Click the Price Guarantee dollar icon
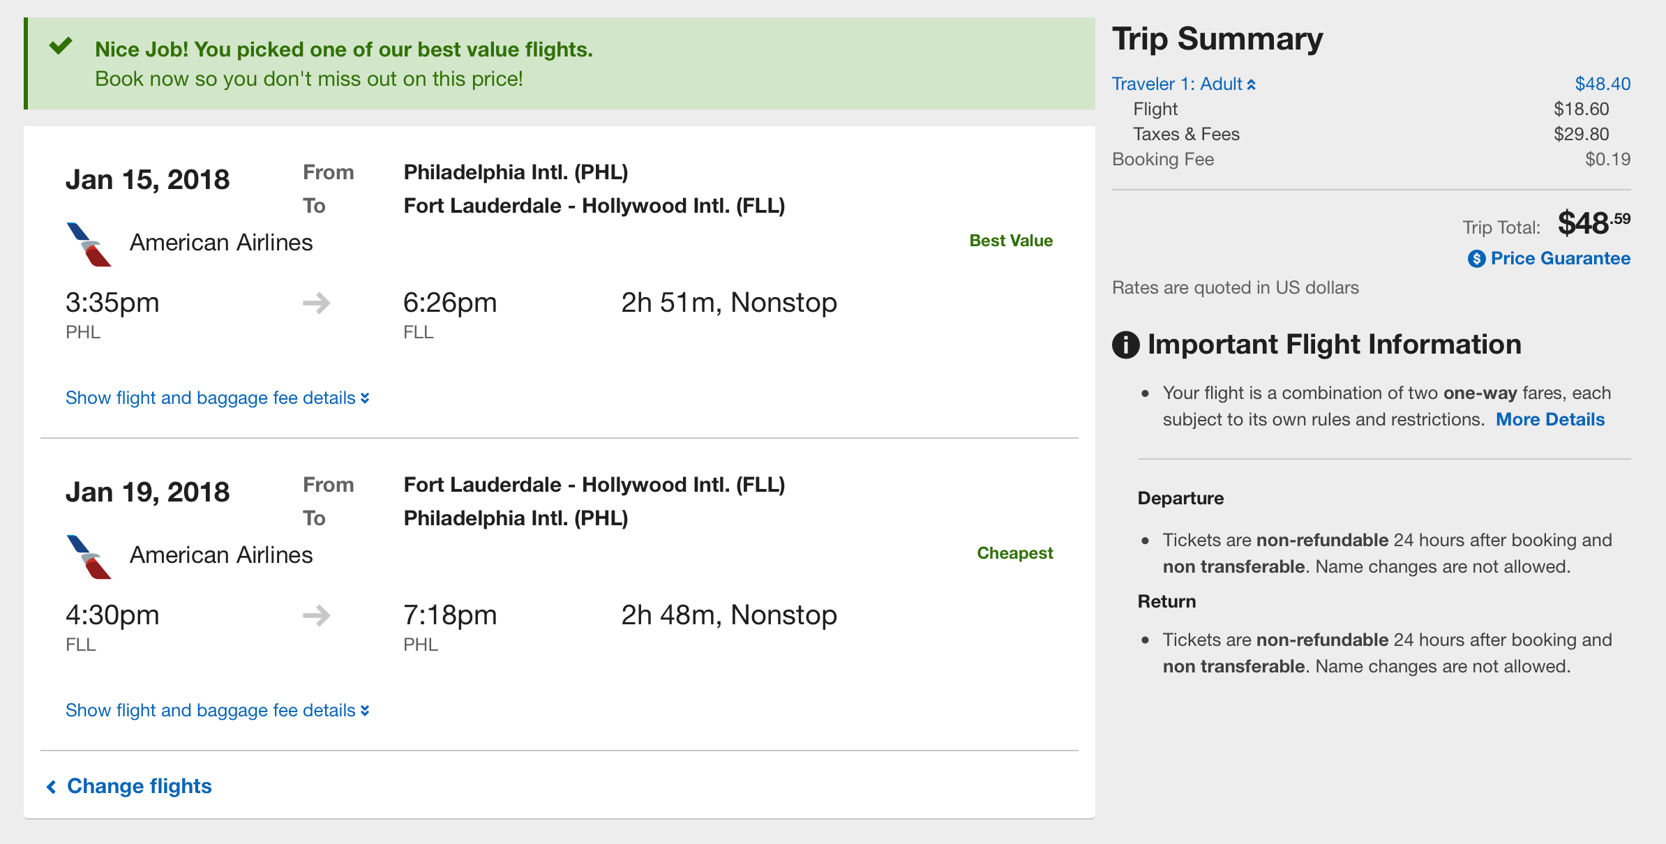 (1476, 259)
